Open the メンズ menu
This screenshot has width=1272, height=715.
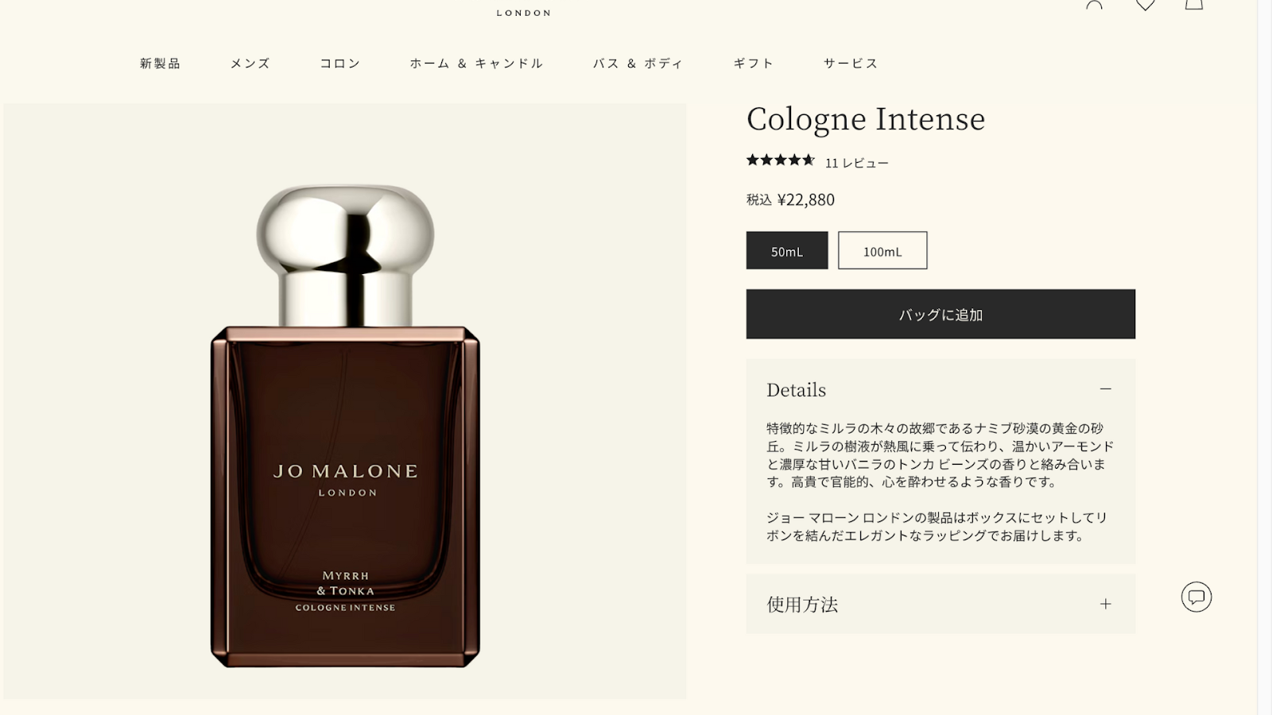(x=250, y=64)
